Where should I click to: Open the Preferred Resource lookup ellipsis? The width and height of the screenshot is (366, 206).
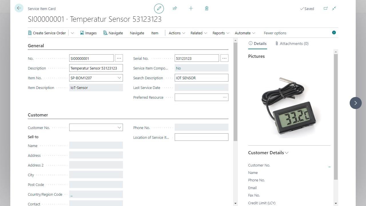pyautogui.click(x=224, y=97)
